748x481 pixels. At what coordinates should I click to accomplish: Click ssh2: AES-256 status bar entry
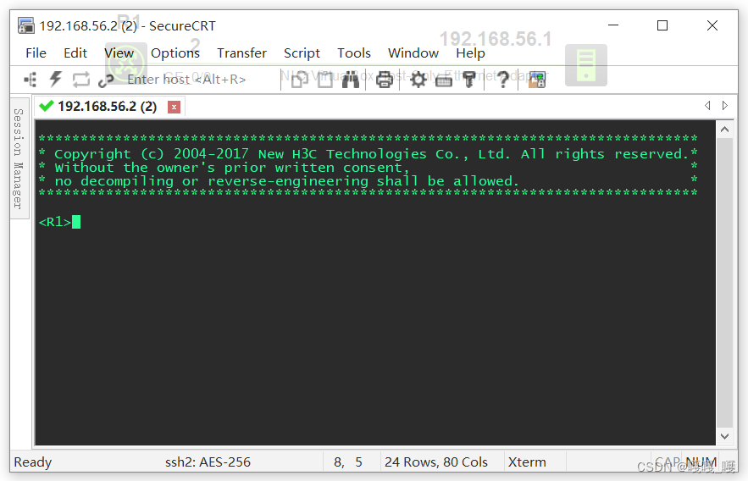tap(208, 462)
